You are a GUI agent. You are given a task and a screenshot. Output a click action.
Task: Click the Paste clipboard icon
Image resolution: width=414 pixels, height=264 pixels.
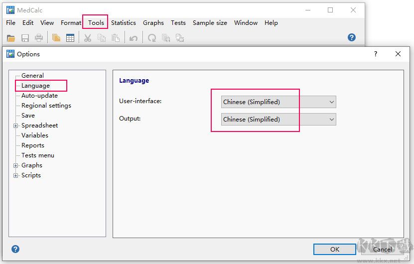coord(116,38)
